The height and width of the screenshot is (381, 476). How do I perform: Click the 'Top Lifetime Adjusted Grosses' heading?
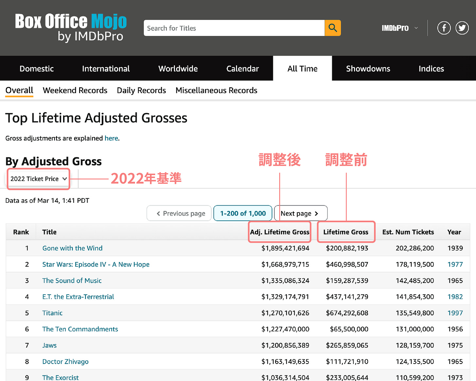point(96,118)
